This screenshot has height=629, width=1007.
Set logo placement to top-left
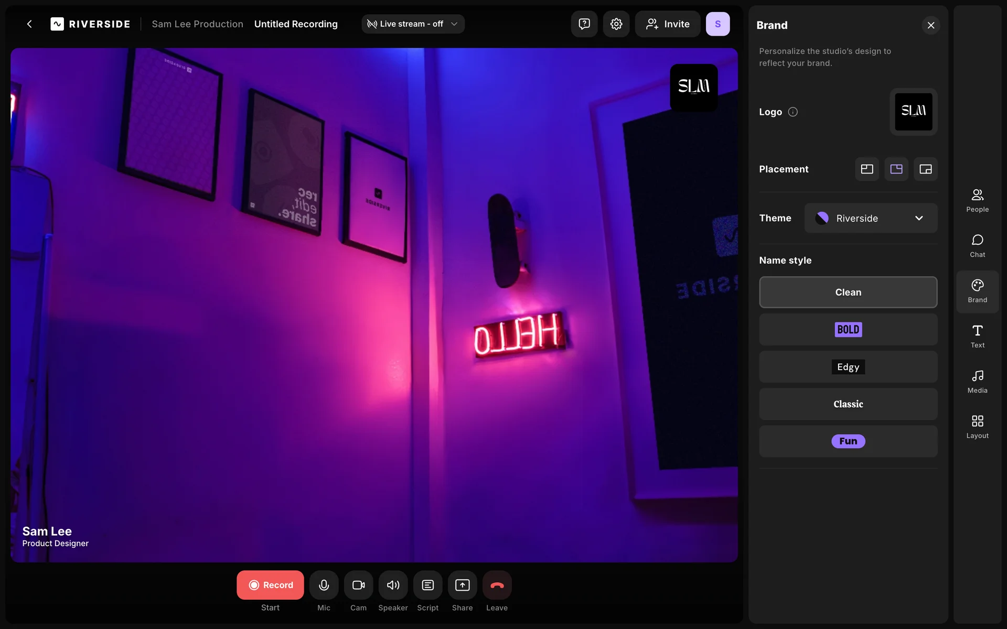click(866, 169)
